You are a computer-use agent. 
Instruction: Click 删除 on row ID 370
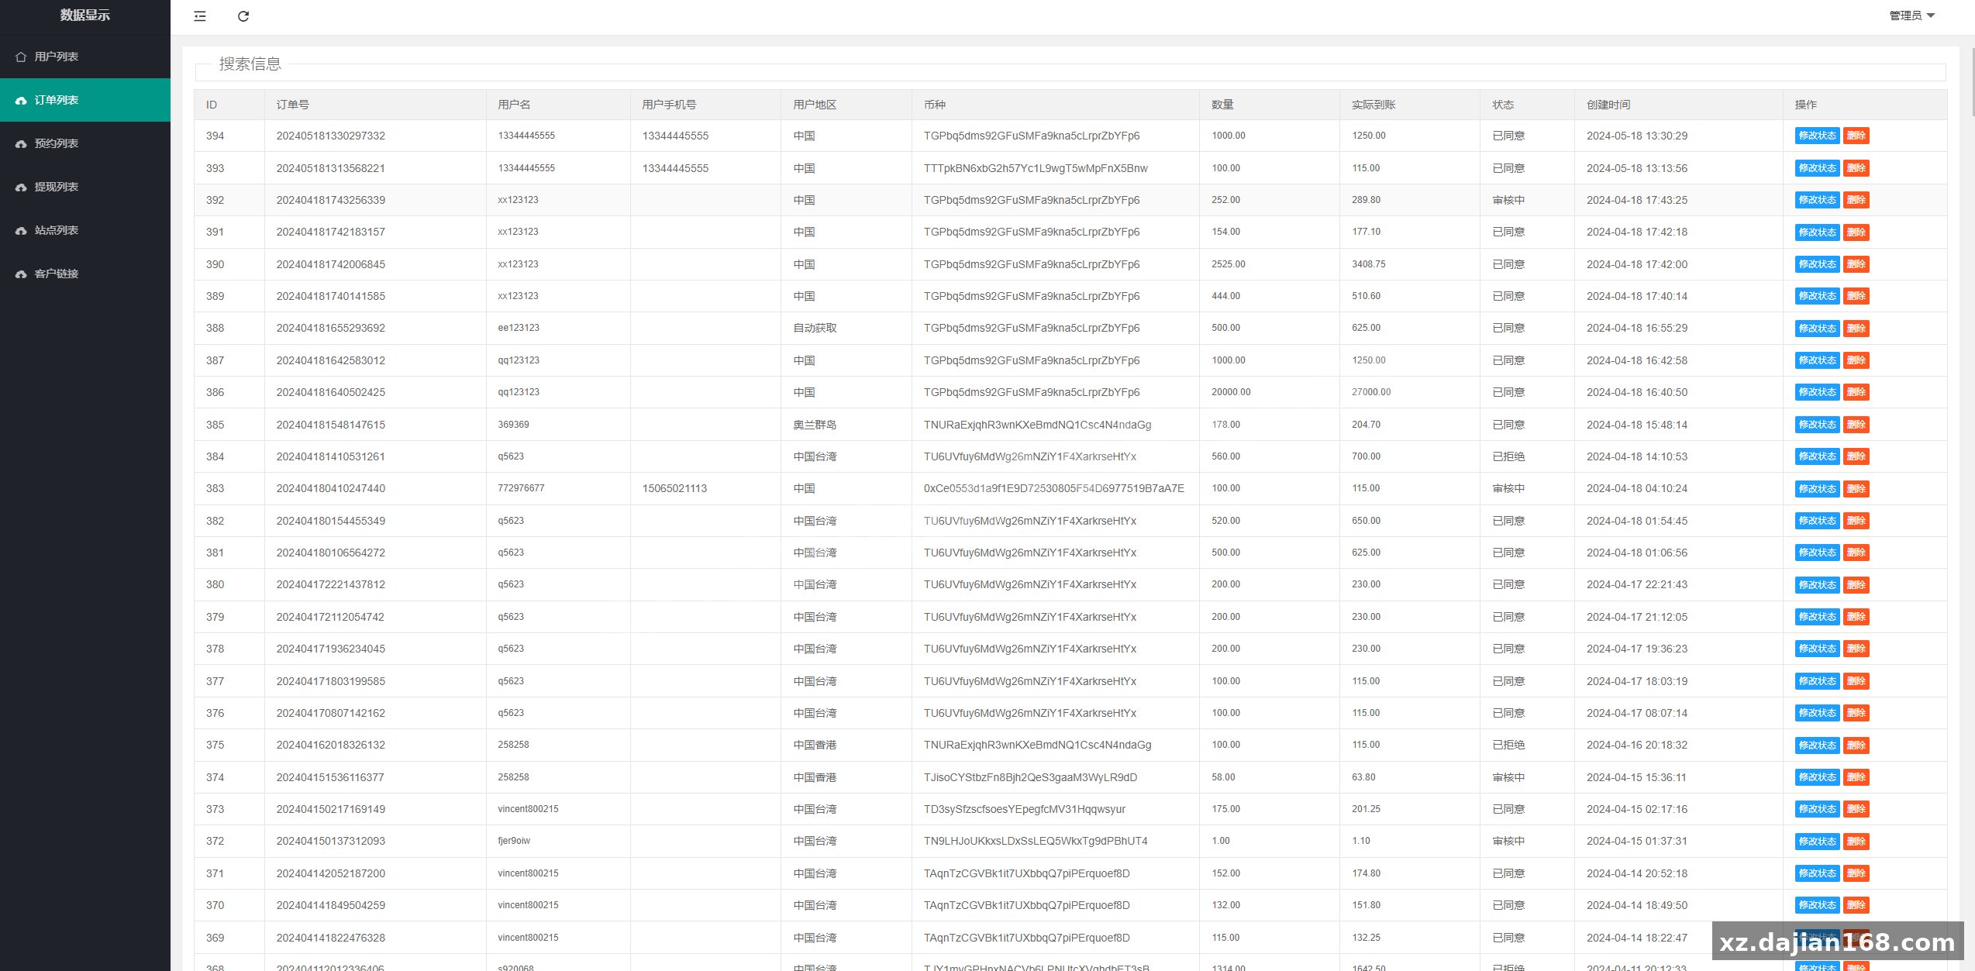click(x=1856, y=905)
